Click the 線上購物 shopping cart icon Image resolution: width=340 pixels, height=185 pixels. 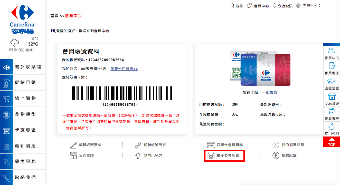pyautogui.click(x=6, y=99)
